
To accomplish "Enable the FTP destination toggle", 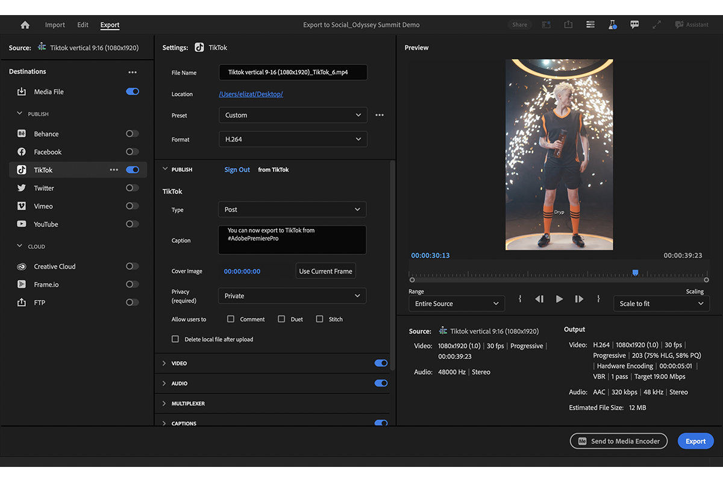I will click(133, 302).
